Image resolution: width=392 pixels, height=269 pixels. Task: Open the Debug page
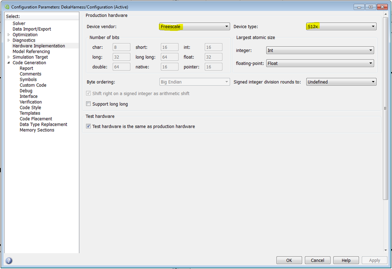point(26,91)
